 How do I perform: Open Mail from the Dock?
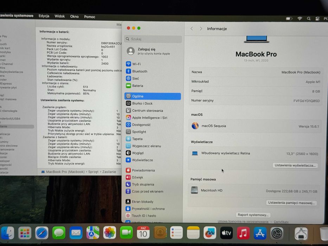[76, 233]
